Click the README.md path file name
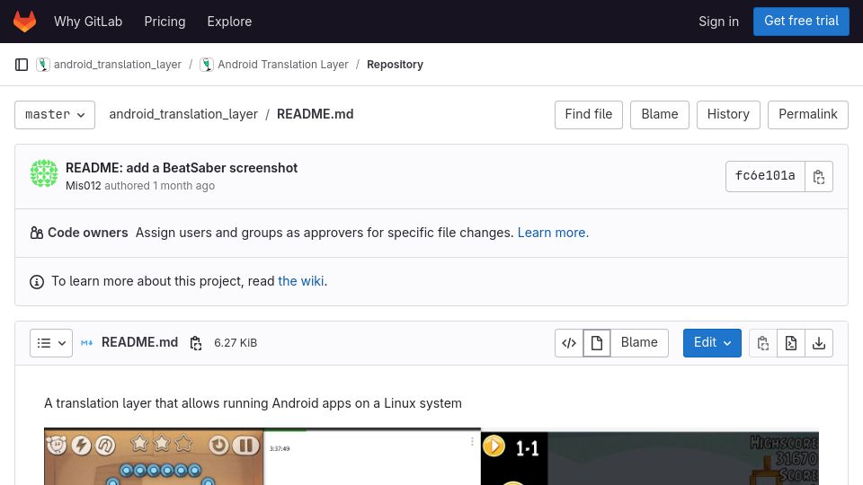 pos(315,114)
